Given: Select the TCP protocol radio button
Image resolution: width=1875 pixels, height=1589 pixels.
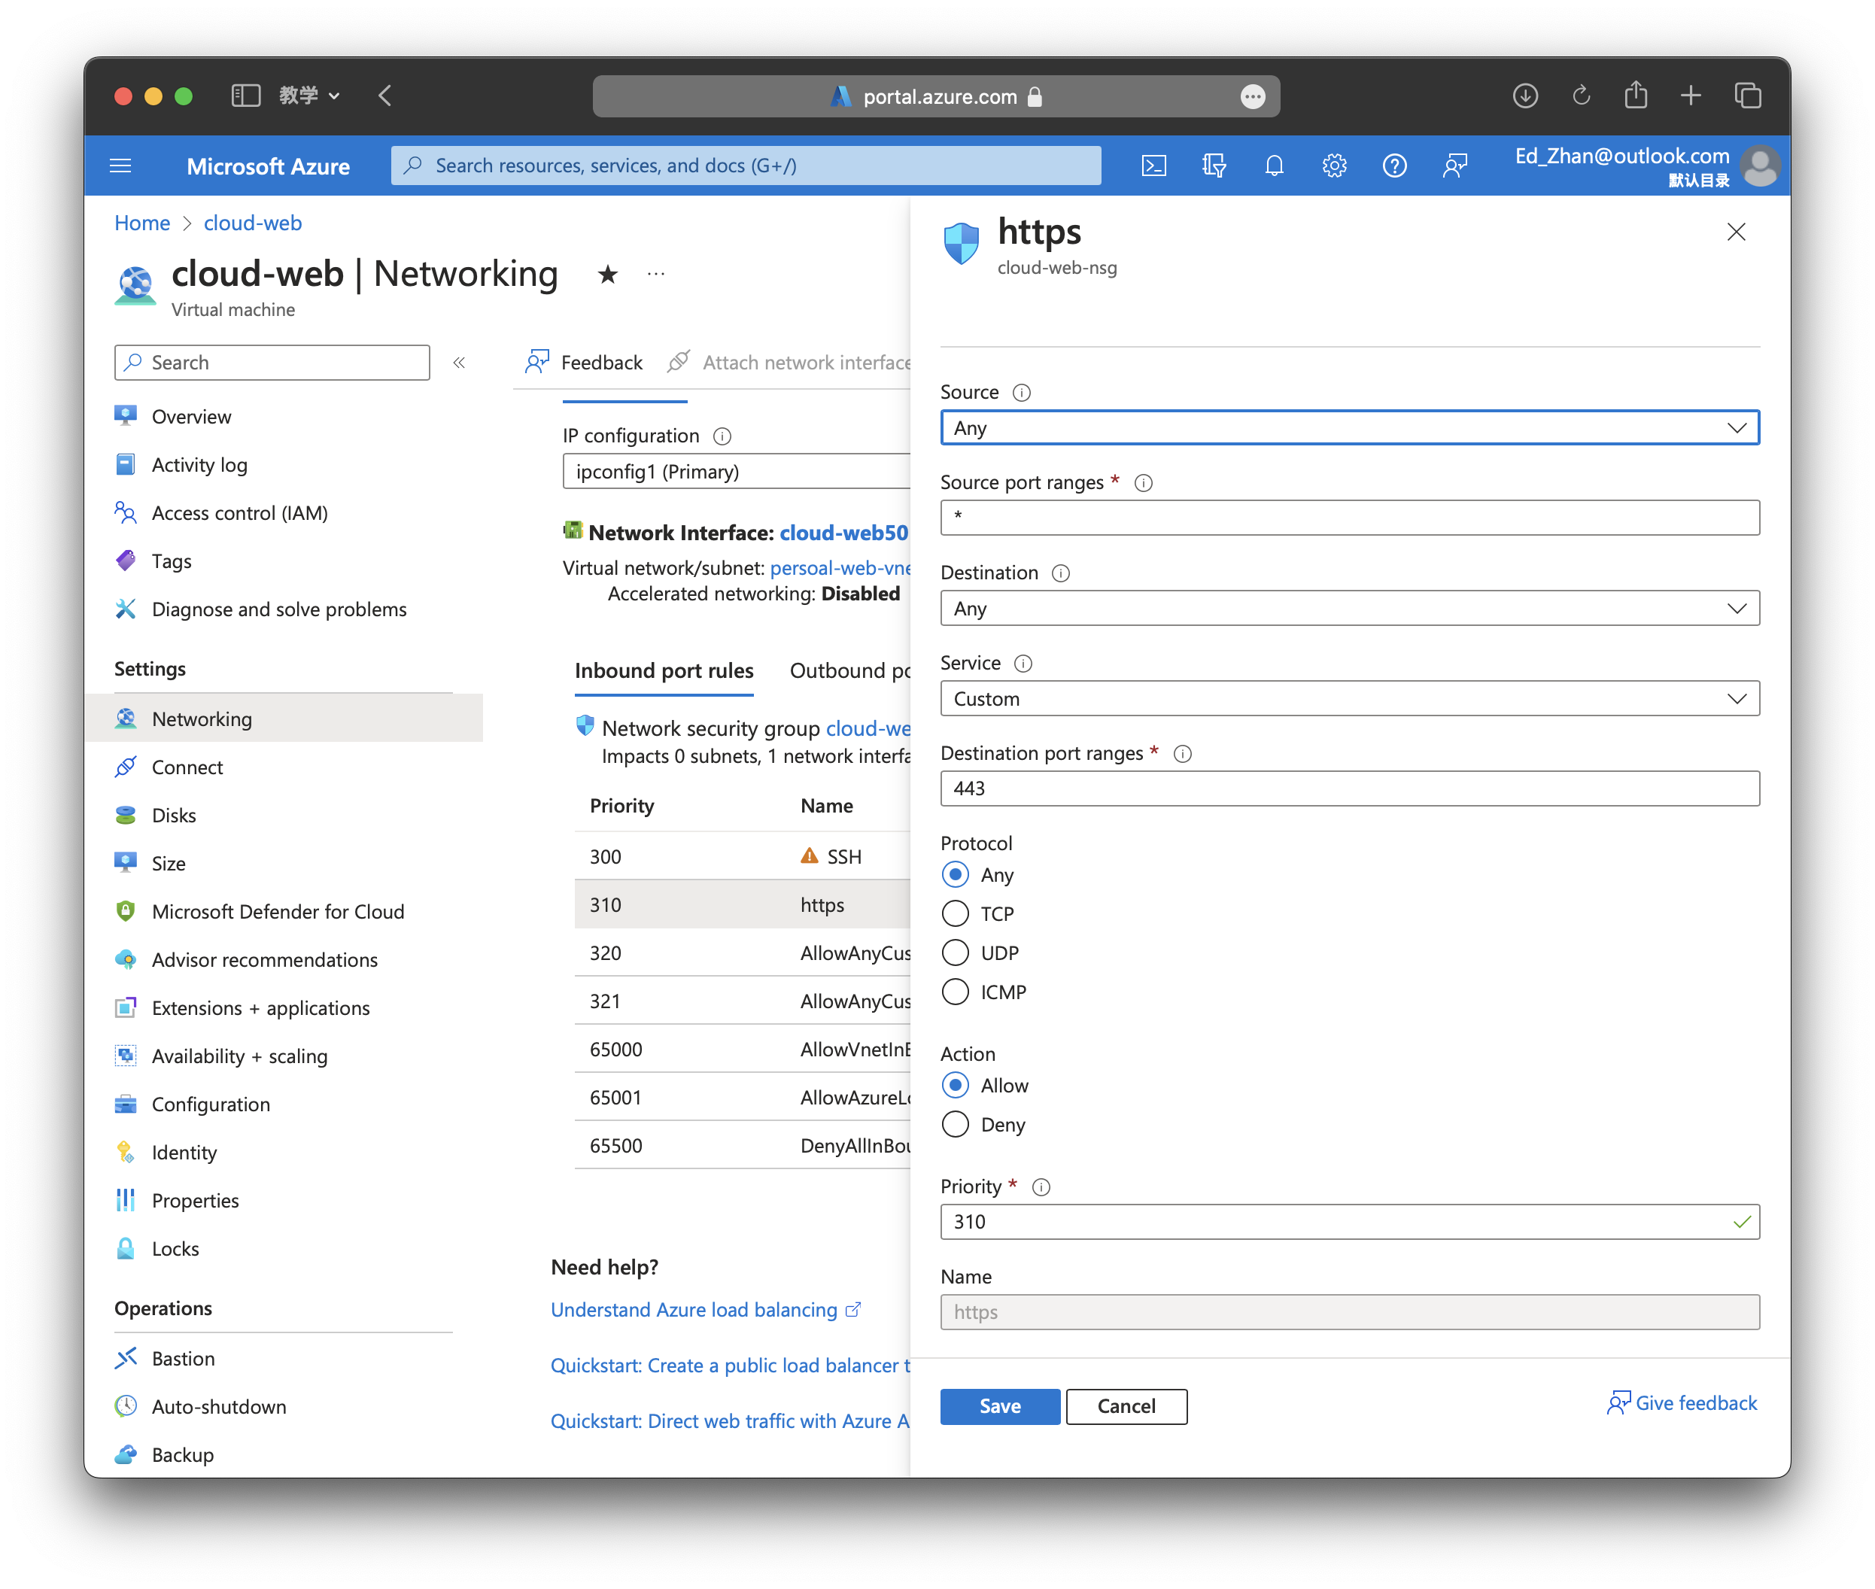Looking at the screenshot, I should (x=955, y=913).
